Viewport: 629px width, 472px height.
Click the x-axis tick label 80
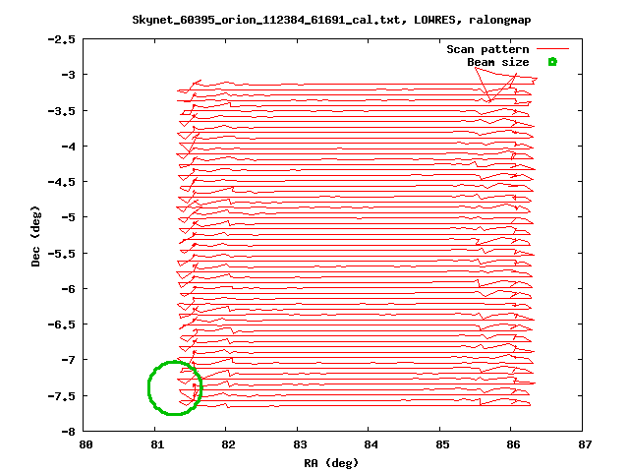click(x=86, y=444)
